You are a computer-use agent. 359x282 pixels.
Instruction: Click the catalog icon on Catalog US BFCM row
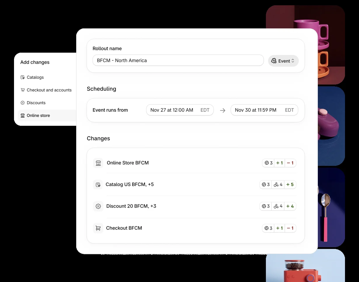(x=98, y=185)
